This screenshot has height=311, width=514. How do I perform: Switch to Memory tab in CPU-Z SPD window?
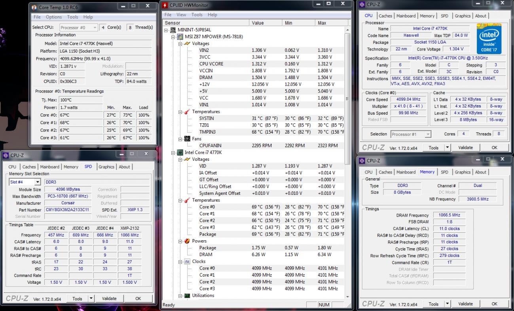71,167
